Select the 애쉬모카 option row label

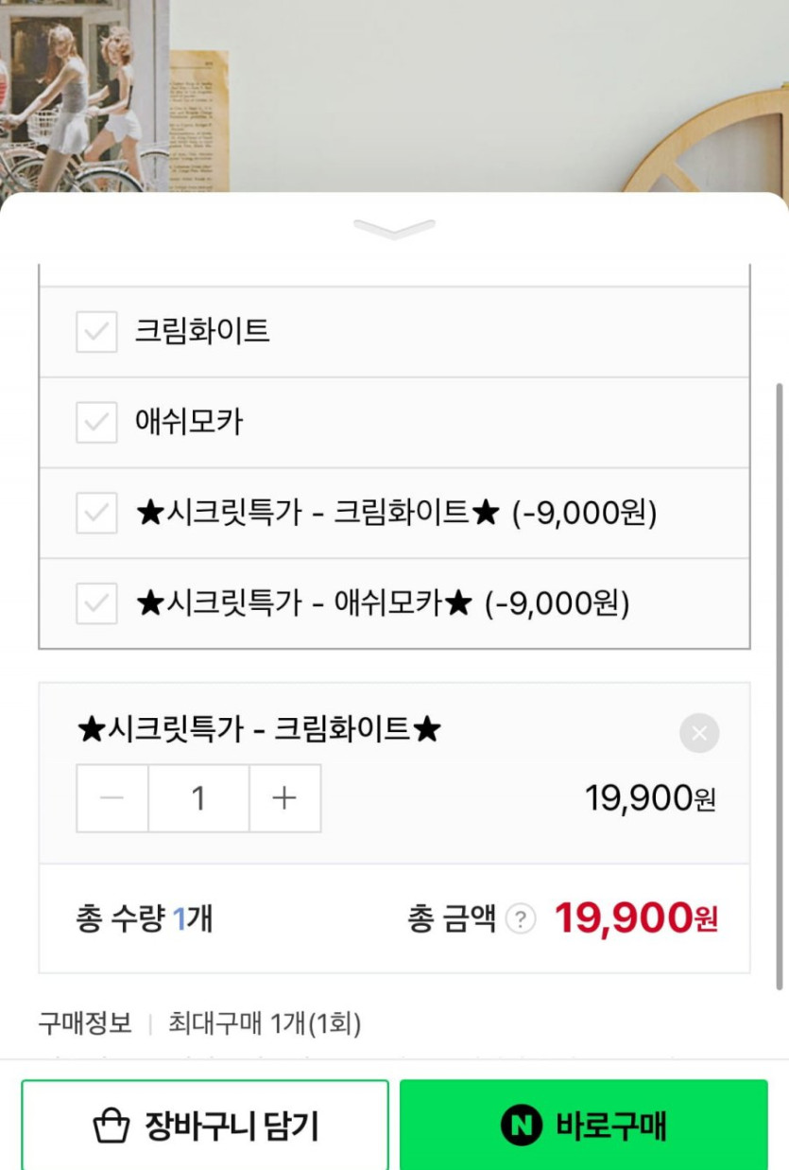click(189, 422)
